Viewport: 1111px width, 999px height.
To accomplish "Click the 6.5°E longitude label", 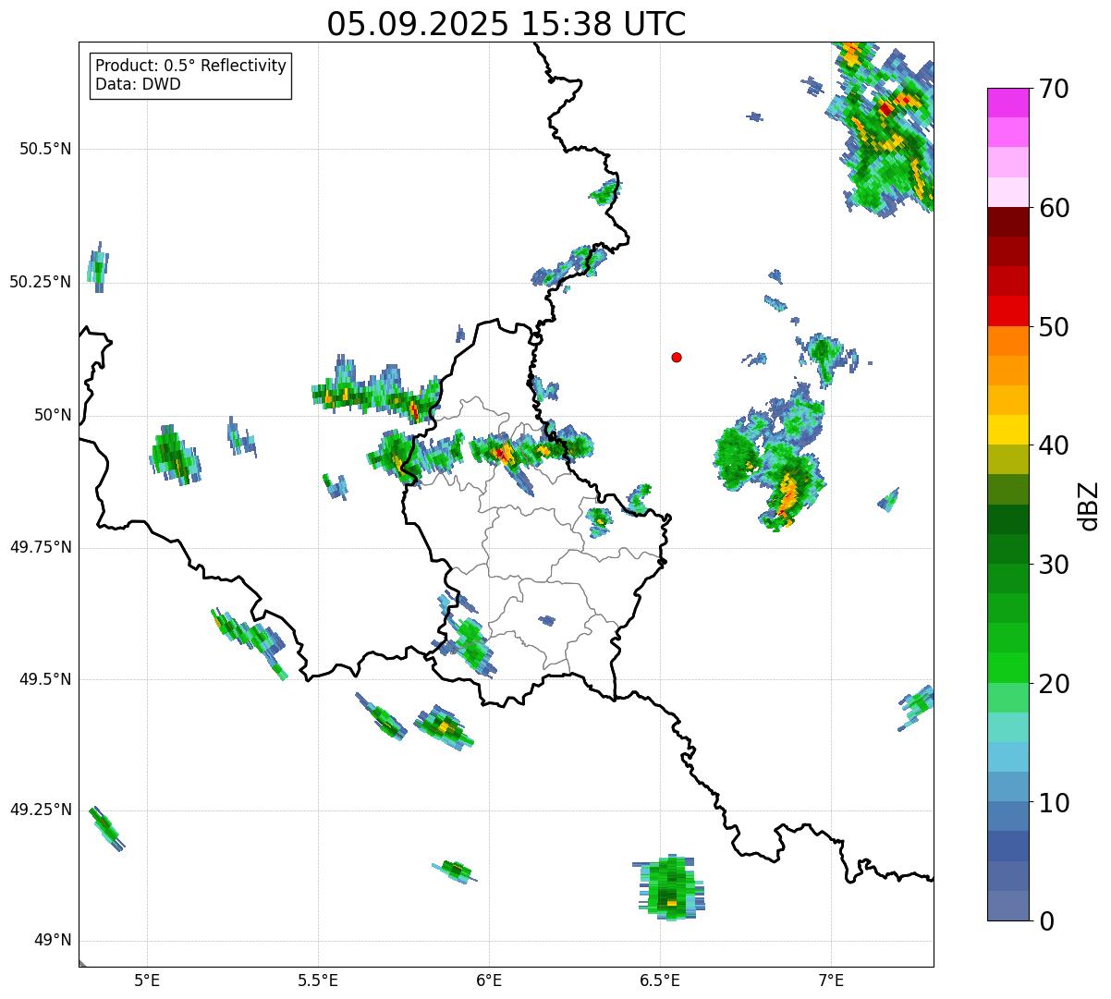I will pos(660,981).
